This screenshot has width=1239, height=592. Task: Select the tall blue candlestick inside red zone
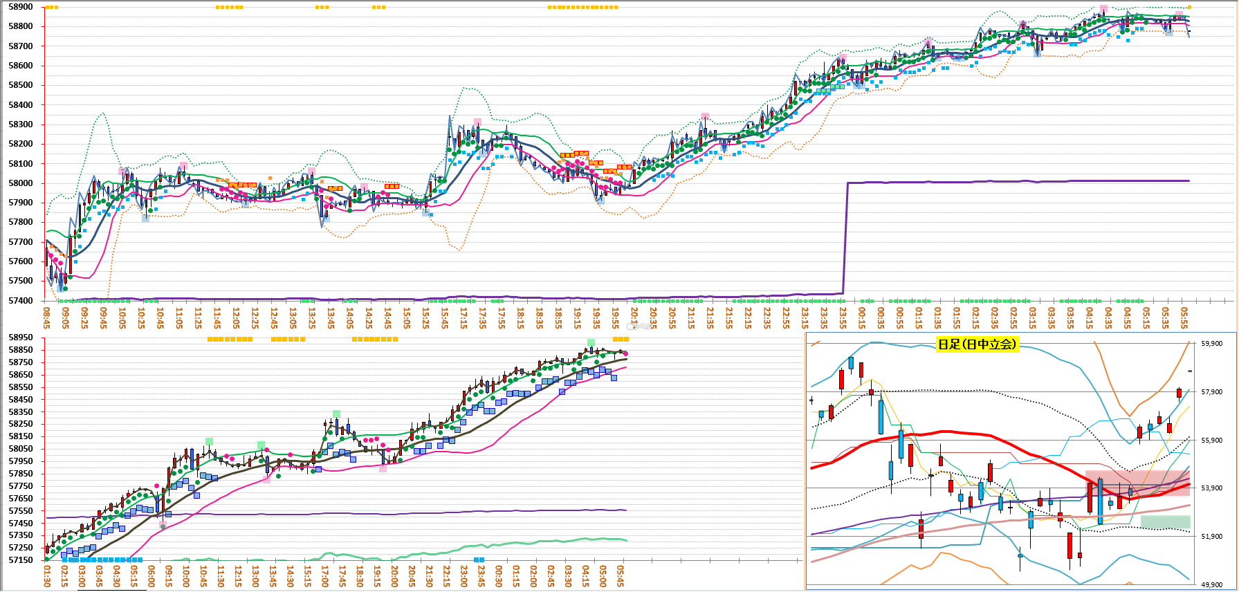pyautogui.click(x=1100, y=501)
